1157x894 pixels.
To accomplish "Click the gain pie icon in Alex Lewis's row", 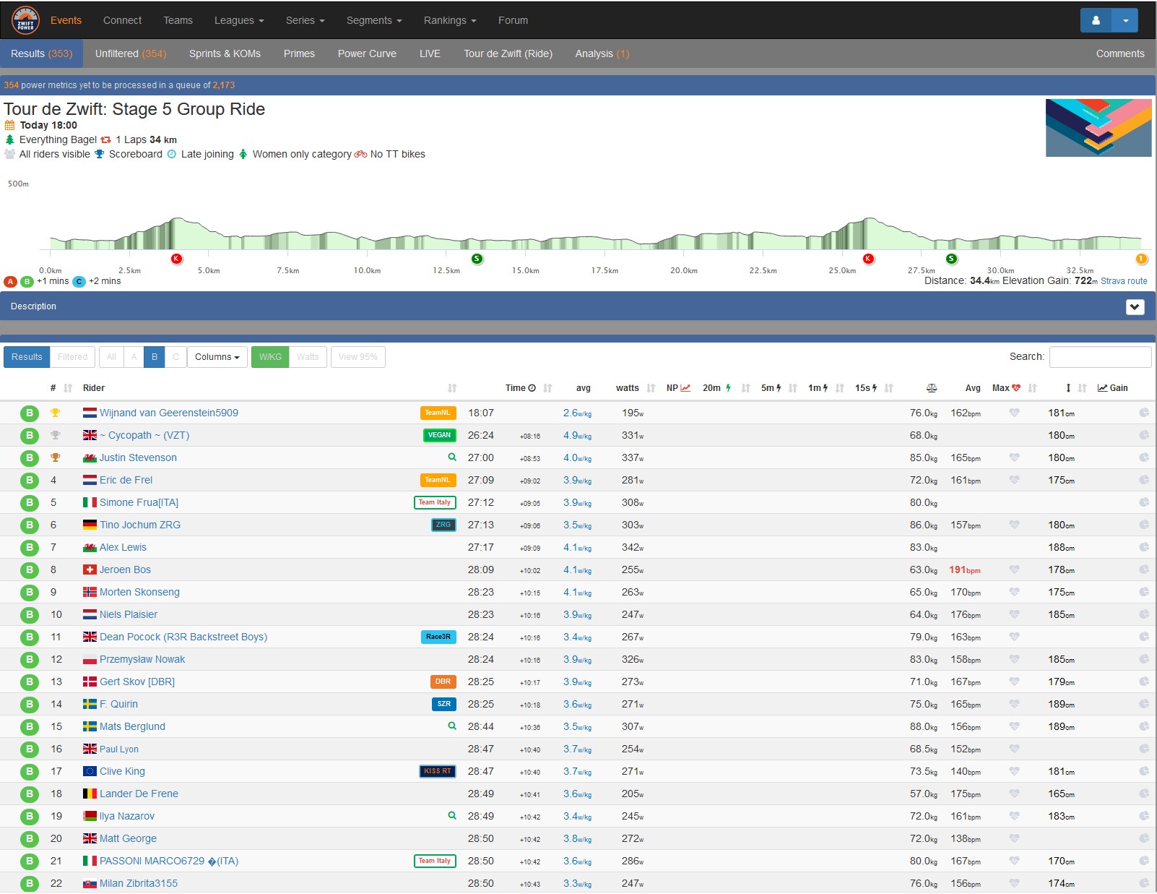I will pyautogui.click(x=1144, y=547).
